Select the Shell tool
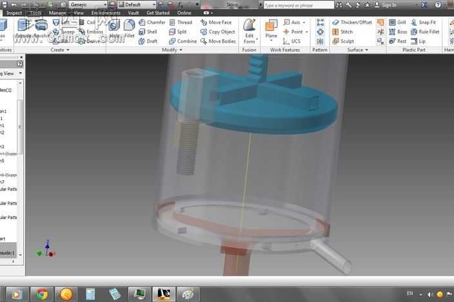 point(148,32)
